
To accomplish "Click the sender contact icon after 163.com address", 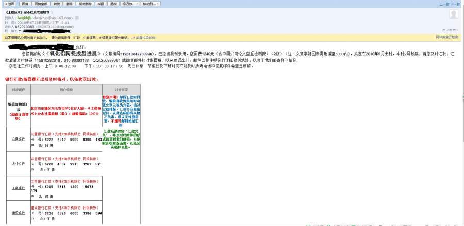I will (77, 18).
